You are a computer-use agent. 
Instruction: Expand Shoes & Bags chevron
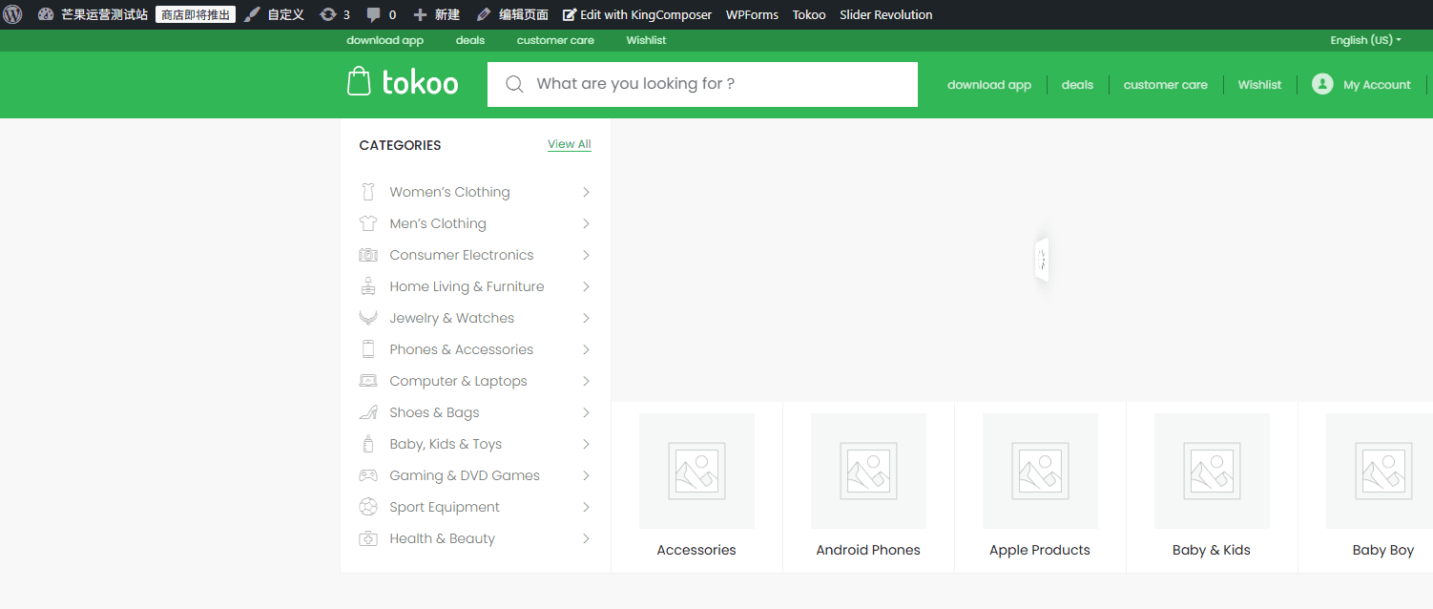(x=586, y=412)
